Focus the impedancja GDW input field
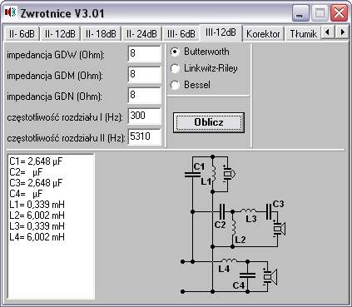352x307 pixels. click(x=144, y=54)
